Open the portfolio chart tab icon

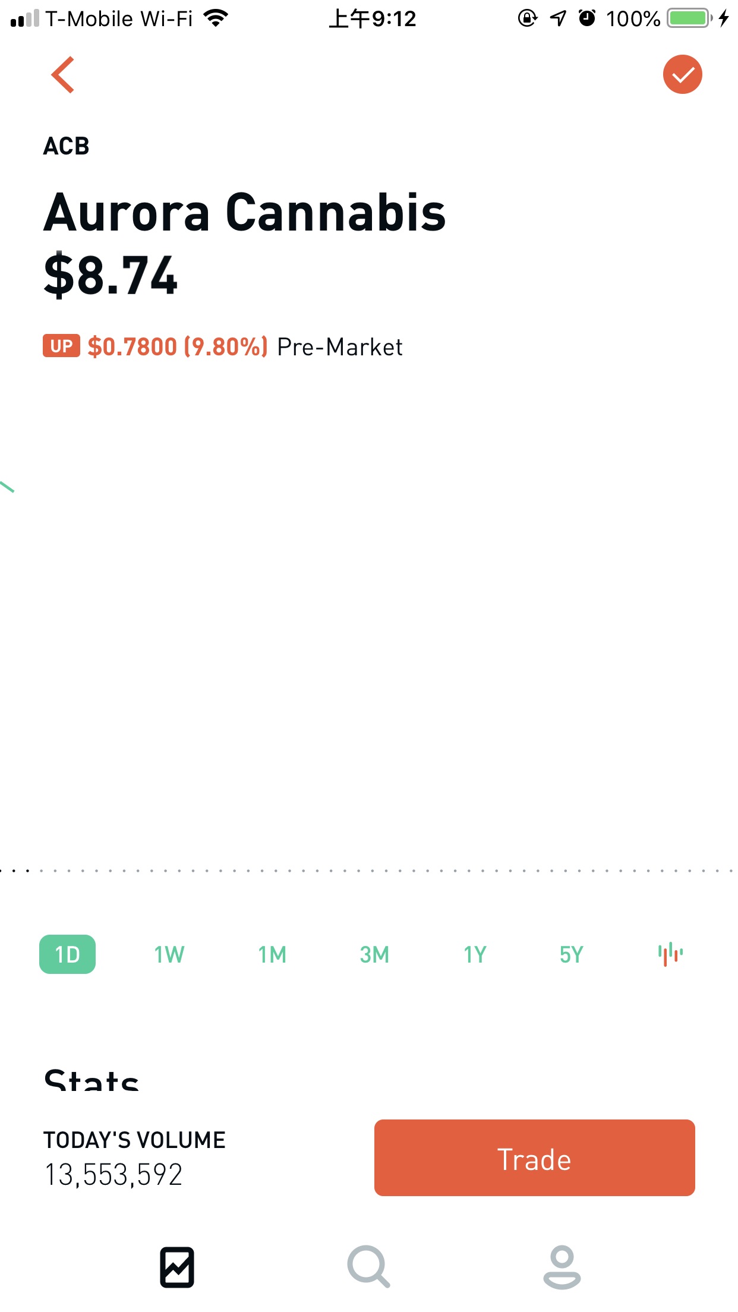click(x=177, y=1267)
